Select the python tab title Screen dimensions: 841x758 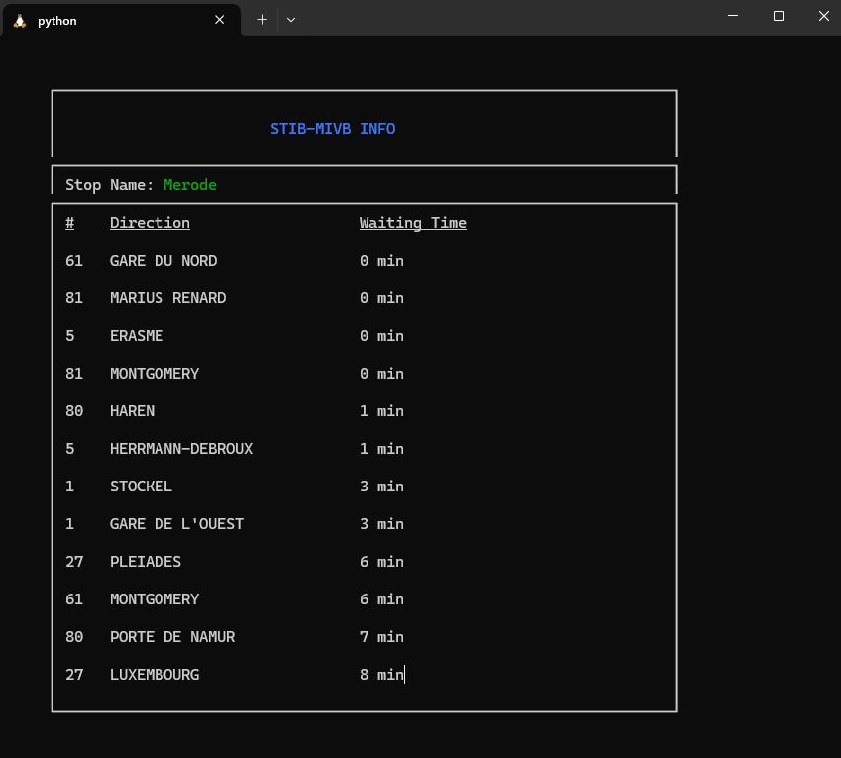[57, 20]
